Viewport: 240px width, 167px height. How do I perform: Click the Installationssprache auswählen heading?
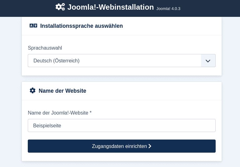point(81,26)
